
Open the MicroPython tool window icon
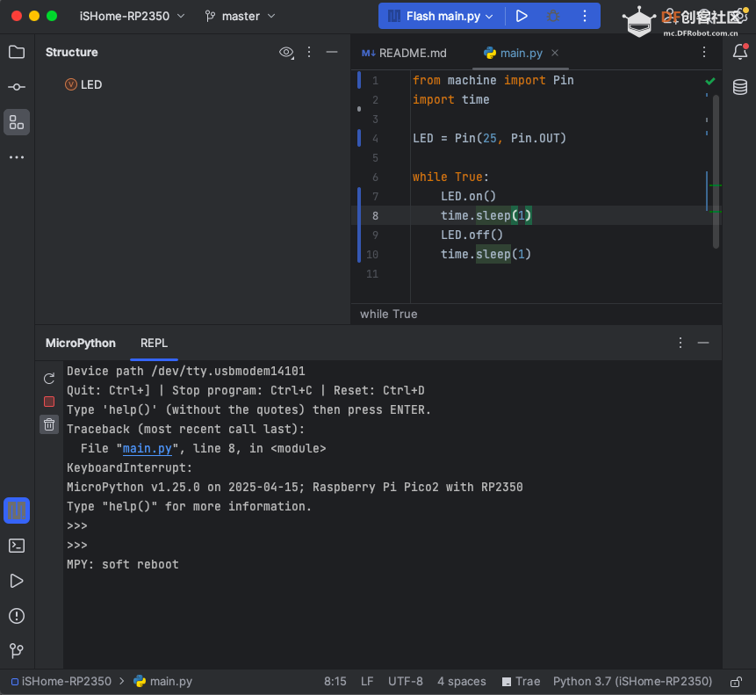[17, 510]
